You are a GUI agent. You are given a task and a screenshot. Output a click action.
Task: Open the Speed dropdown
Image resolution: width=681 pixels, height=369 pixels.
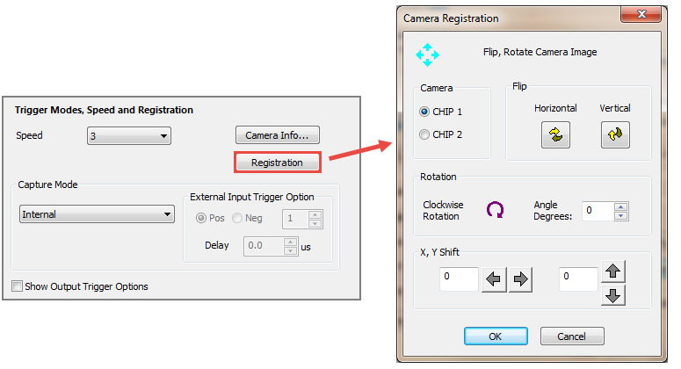click(129, 136)
